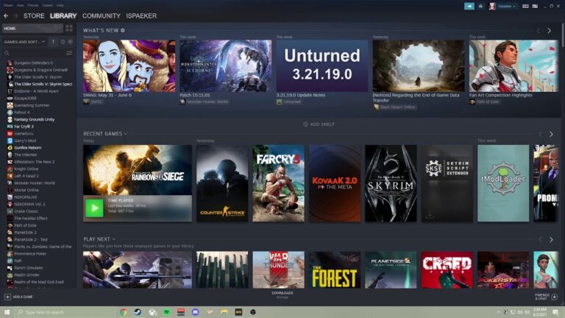Click the sort ascending arrow icon in sidebar filters
The height and width of the screenshot is (318, 565).
coord(53,42)
